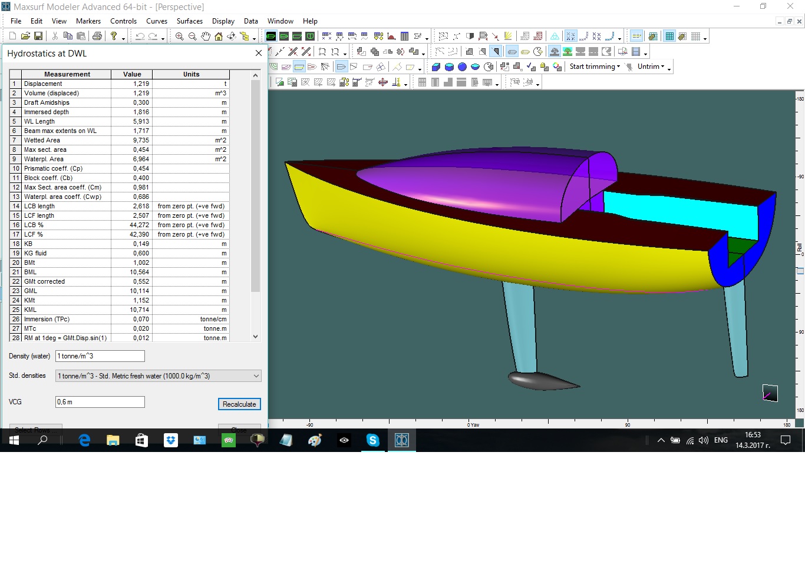Add a blue box primitive surface
The image size is (805, 565).
coord(436,67)
